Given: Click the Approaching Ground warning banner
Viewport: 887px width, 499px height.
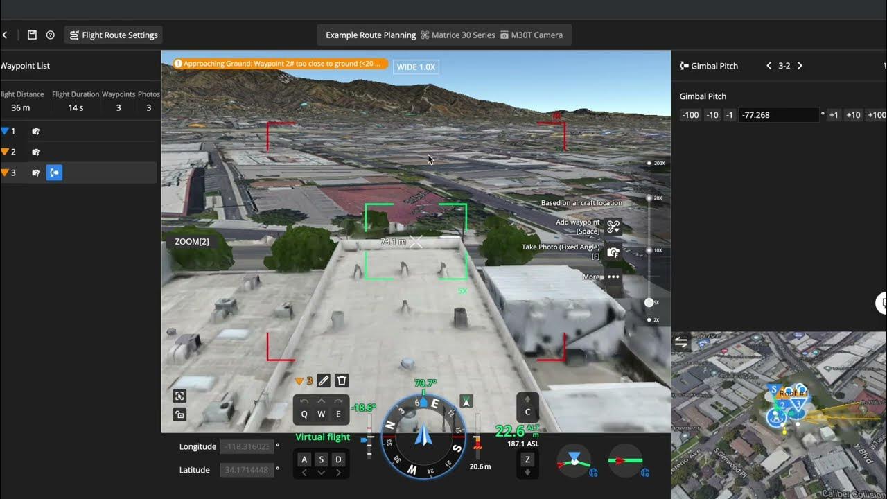Looking at the screenshot, I should pos(280,64).
